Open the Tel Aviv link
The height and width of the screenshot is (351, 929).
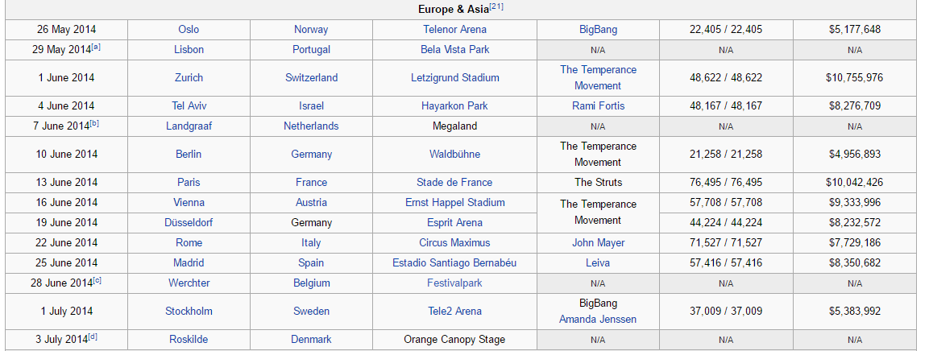point(189,105)
